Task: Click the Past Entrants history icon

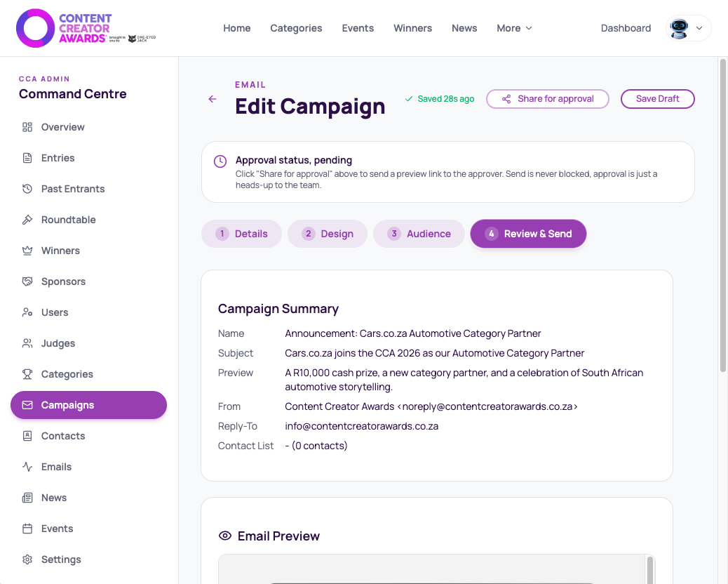Action: [x=27, y=189]
